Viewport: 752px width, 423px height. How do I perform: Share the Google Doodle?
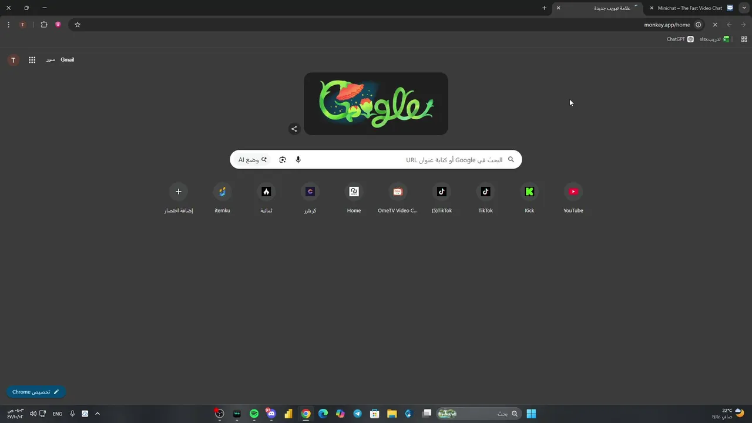(294, 129)
